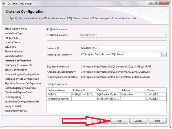The height and width of the screenshot is (129, 172).
Task: Click the Next button
Action: (x=119, y=121)
